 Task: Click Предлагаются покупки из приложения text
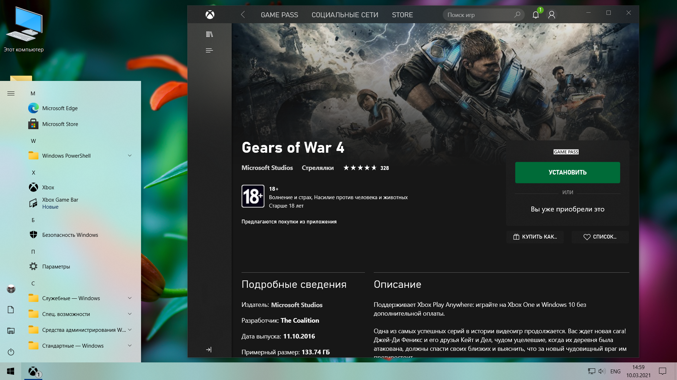(x=289, y=222)
